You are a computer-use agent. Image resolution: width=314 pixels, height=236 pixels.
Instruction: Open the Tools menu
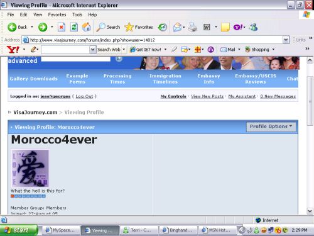pos(77,14)
